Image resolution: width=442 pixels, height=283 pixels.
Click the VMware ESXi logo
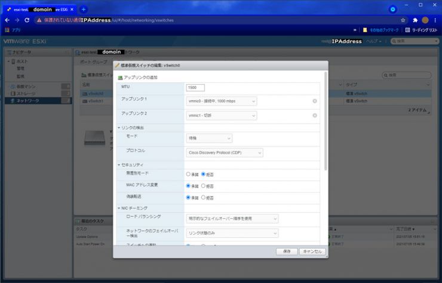click(25, 41)
